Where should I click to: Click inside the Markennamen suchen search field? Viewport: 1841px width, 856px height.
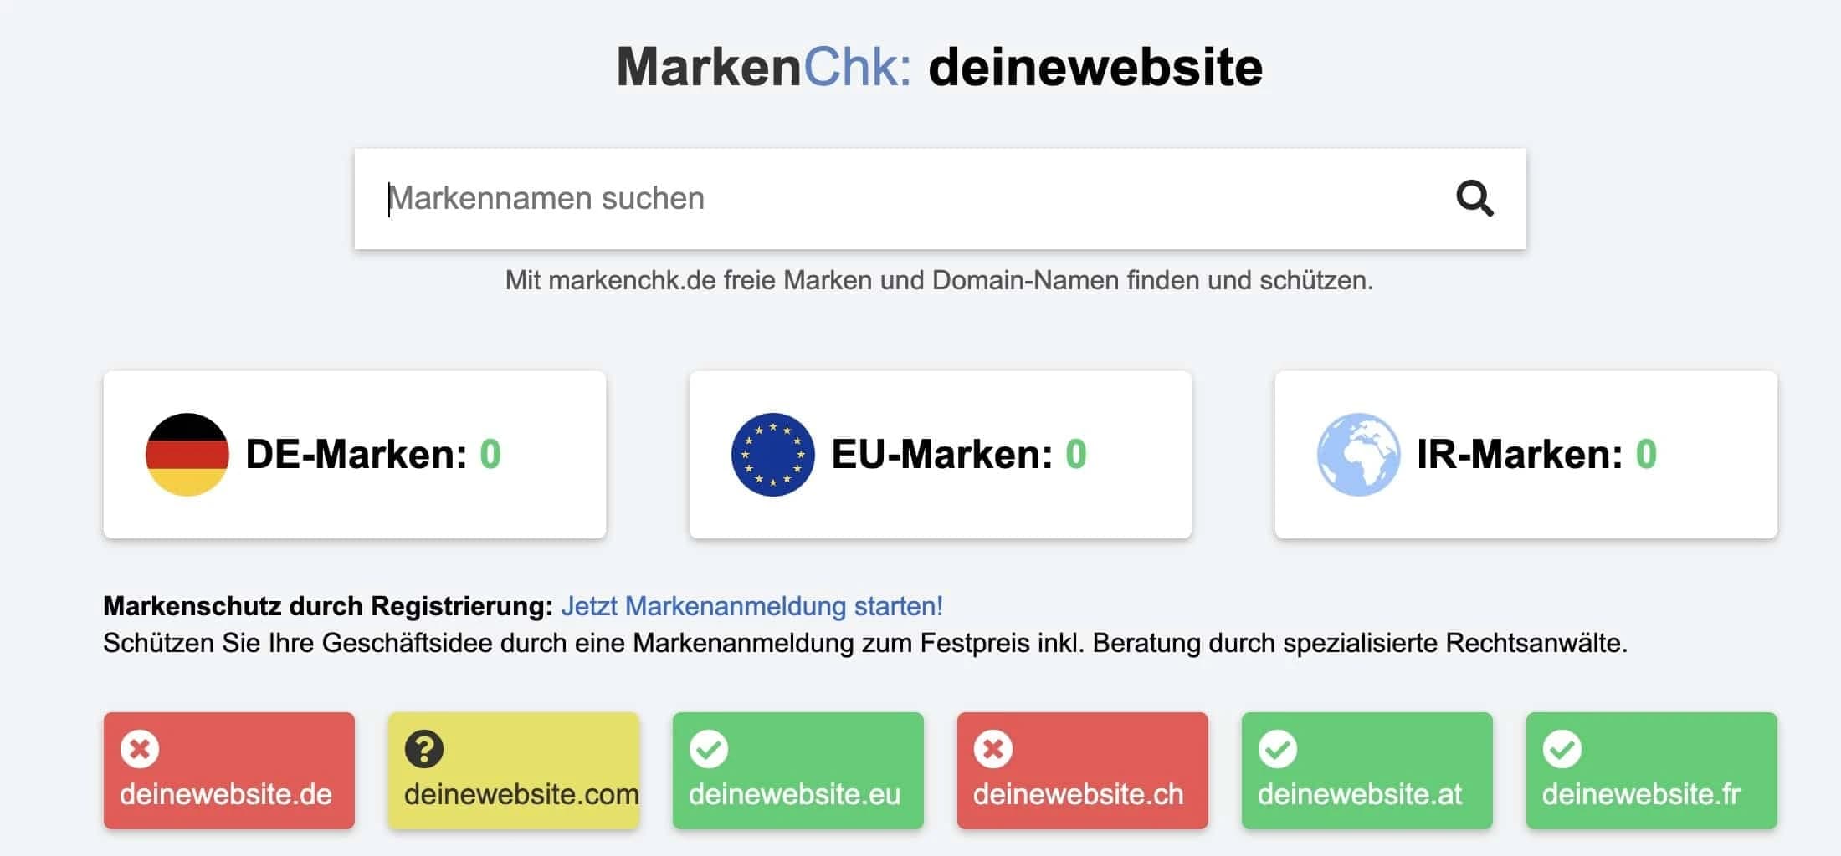pyautogui.click(x=753, y=198)
